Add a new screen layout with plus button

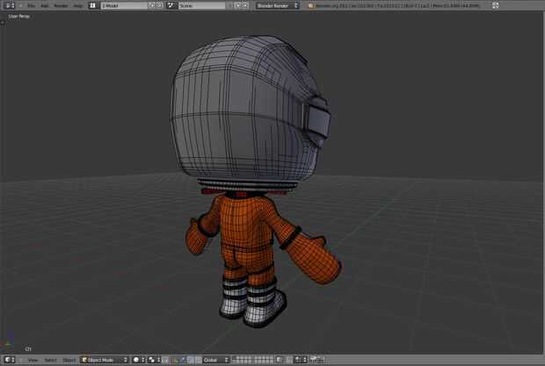tap(152, 5)
